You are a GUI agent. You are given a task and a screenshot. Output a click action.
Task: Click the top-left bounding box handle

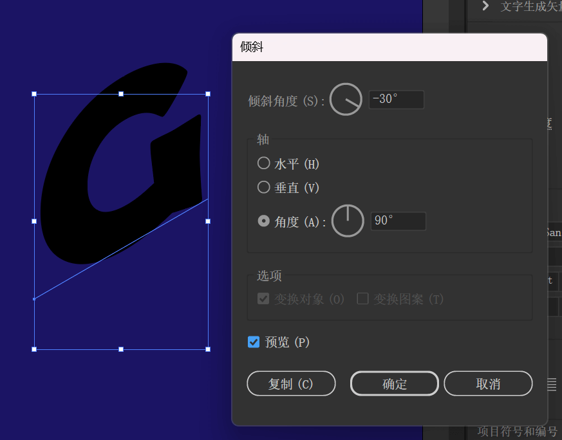pyautogui.click(x=34, y=94)
